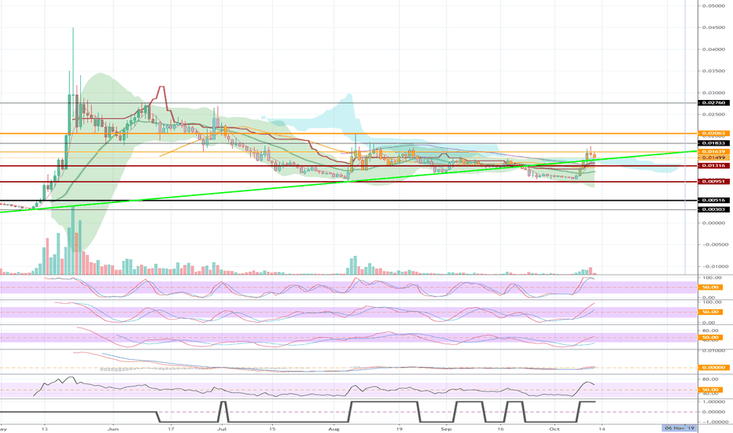Viewport: 733px width, 433px height.
Task: Click the black 0.01833 price label
Action: click(713, 143)
